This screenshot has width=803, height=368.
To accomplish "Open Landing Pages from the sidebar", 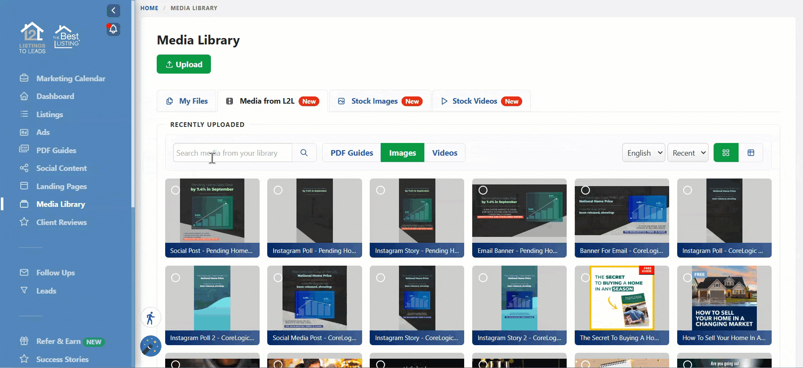I will (x=61, y=186).
